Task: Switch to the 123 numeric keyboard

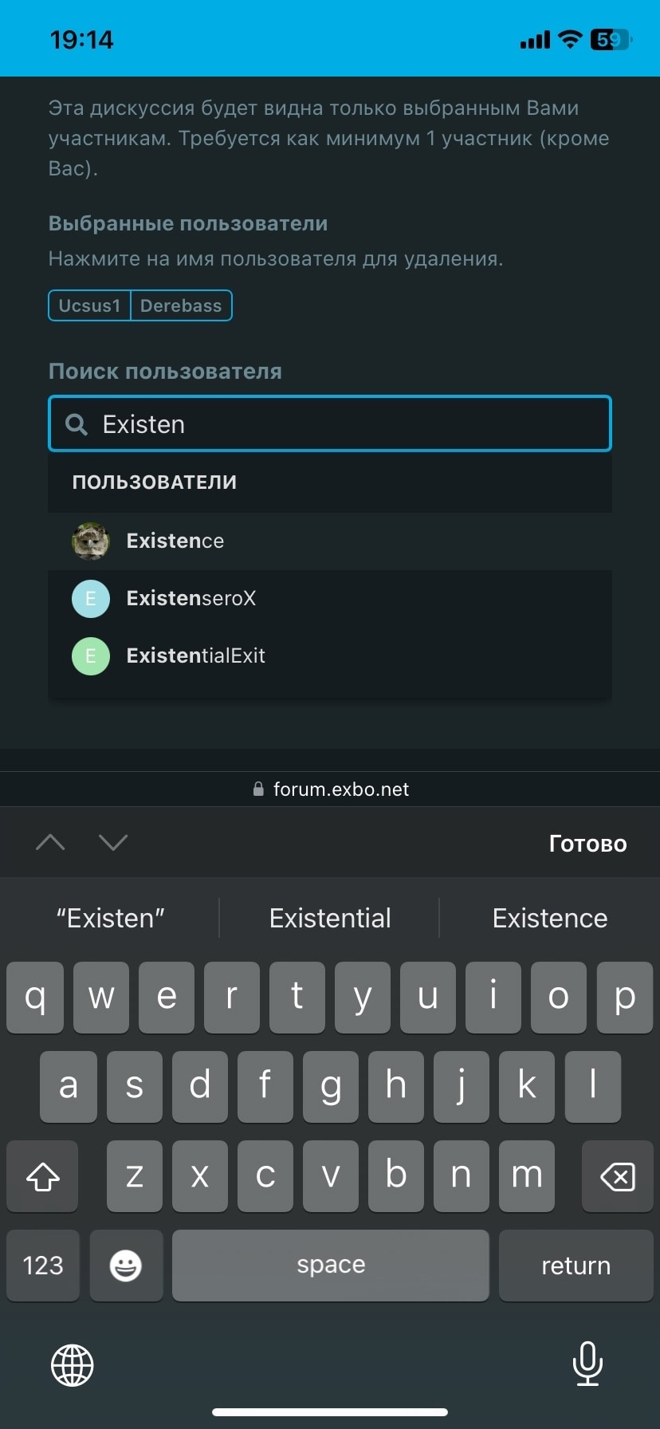Action: 43,1266
